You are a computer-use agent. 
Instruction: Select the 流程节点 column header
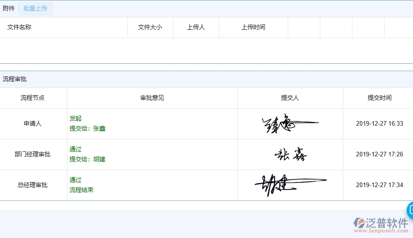click(33, 98)
